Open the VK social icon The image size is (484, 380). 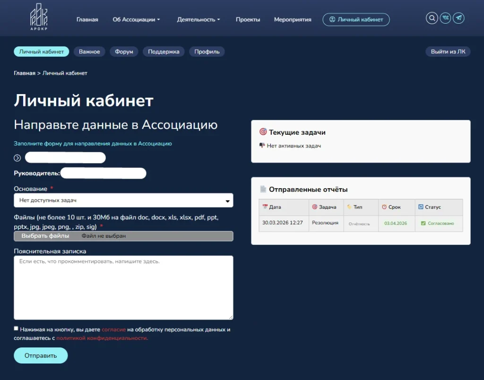pyautogui.click(x=445, y=18)
